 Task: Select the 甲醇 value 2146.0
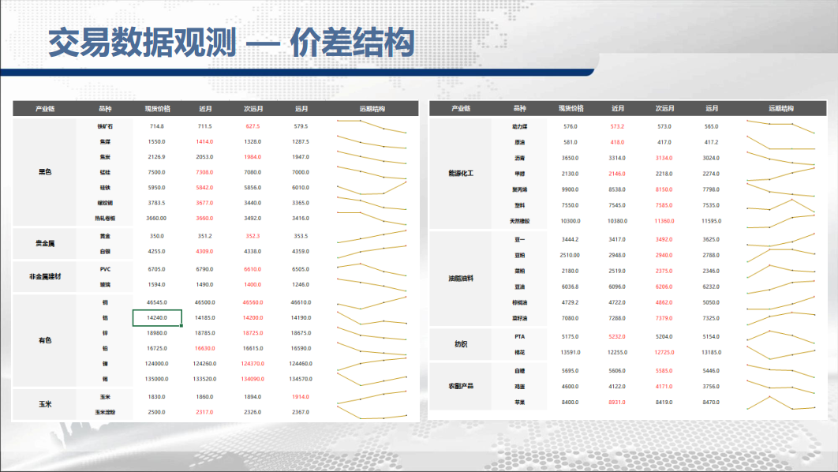[x=617, y=174]
